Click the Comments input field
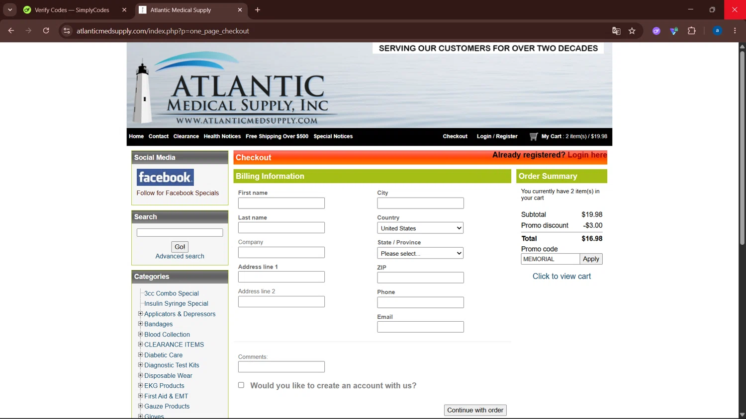 tap(281, 367)
